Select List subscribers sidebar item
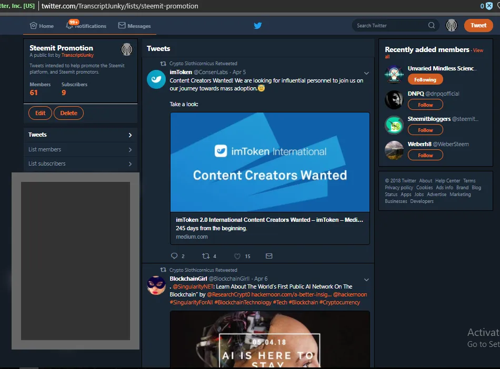The height and width of the screenshot is (369, 500). 81,163
